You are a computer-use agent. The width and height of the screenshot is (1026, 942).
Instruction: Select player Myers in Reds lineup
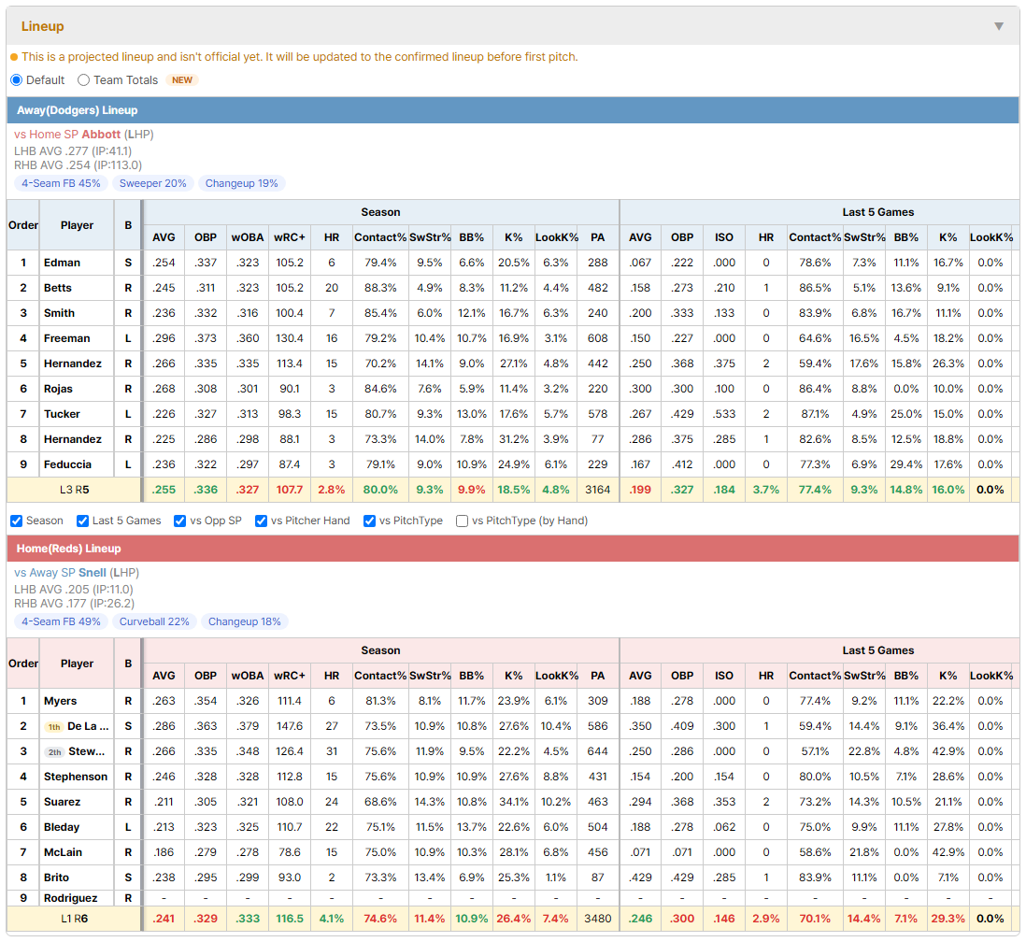60,701
